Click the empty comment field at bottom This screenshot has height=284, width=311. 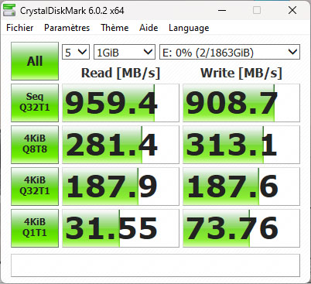pyautogui.click(x=155, y=265)
